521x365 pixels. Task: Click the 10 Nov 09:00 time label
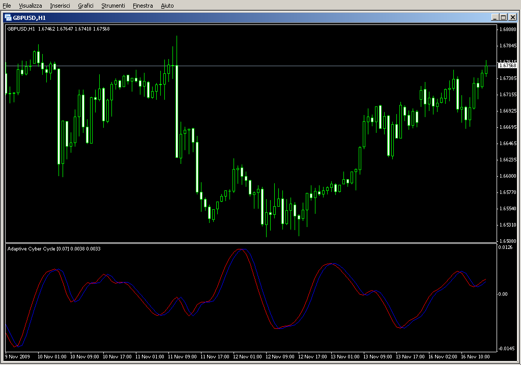(85, 357)
